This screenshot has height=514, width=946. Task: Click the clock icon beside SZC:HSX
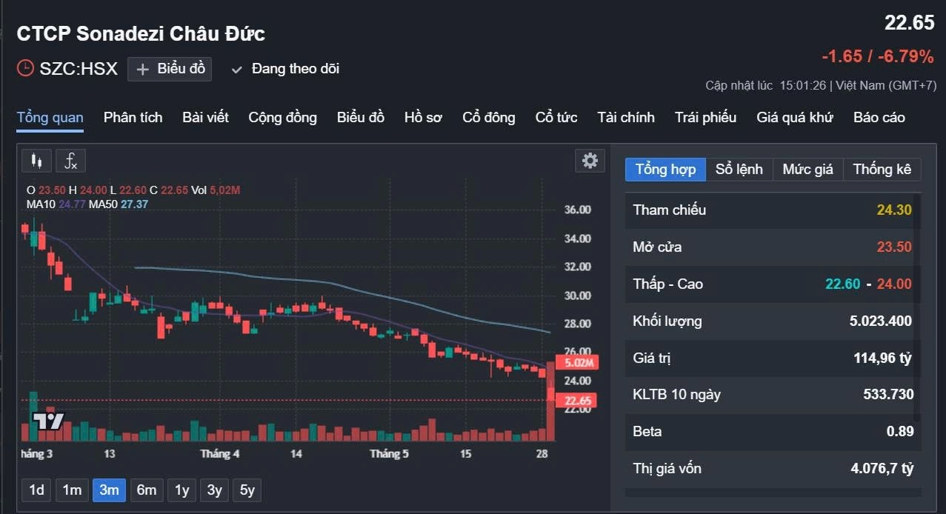point(25,68)
